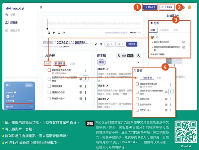Click the Basic plan badge

coord(29,85)
